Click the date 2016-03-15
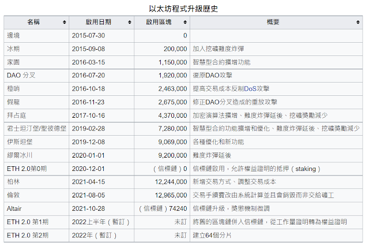The width and height of the screenshot is (369, 250). (88, 62)
